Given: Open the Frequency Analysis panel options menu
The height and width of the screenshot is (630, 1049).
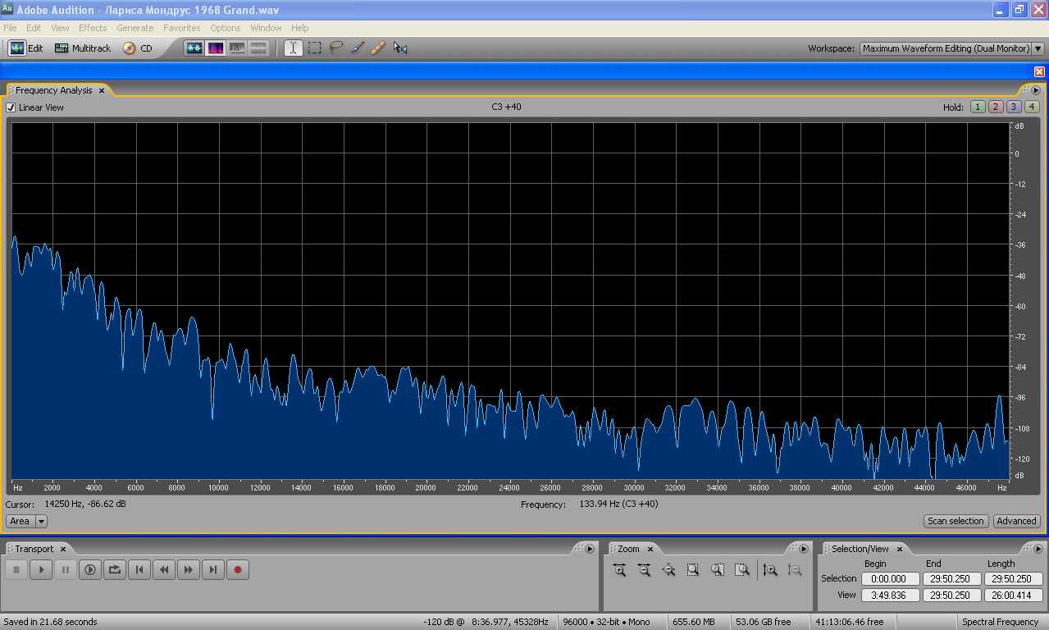Looking at the screenshot, I should [x=1035, y=90].
